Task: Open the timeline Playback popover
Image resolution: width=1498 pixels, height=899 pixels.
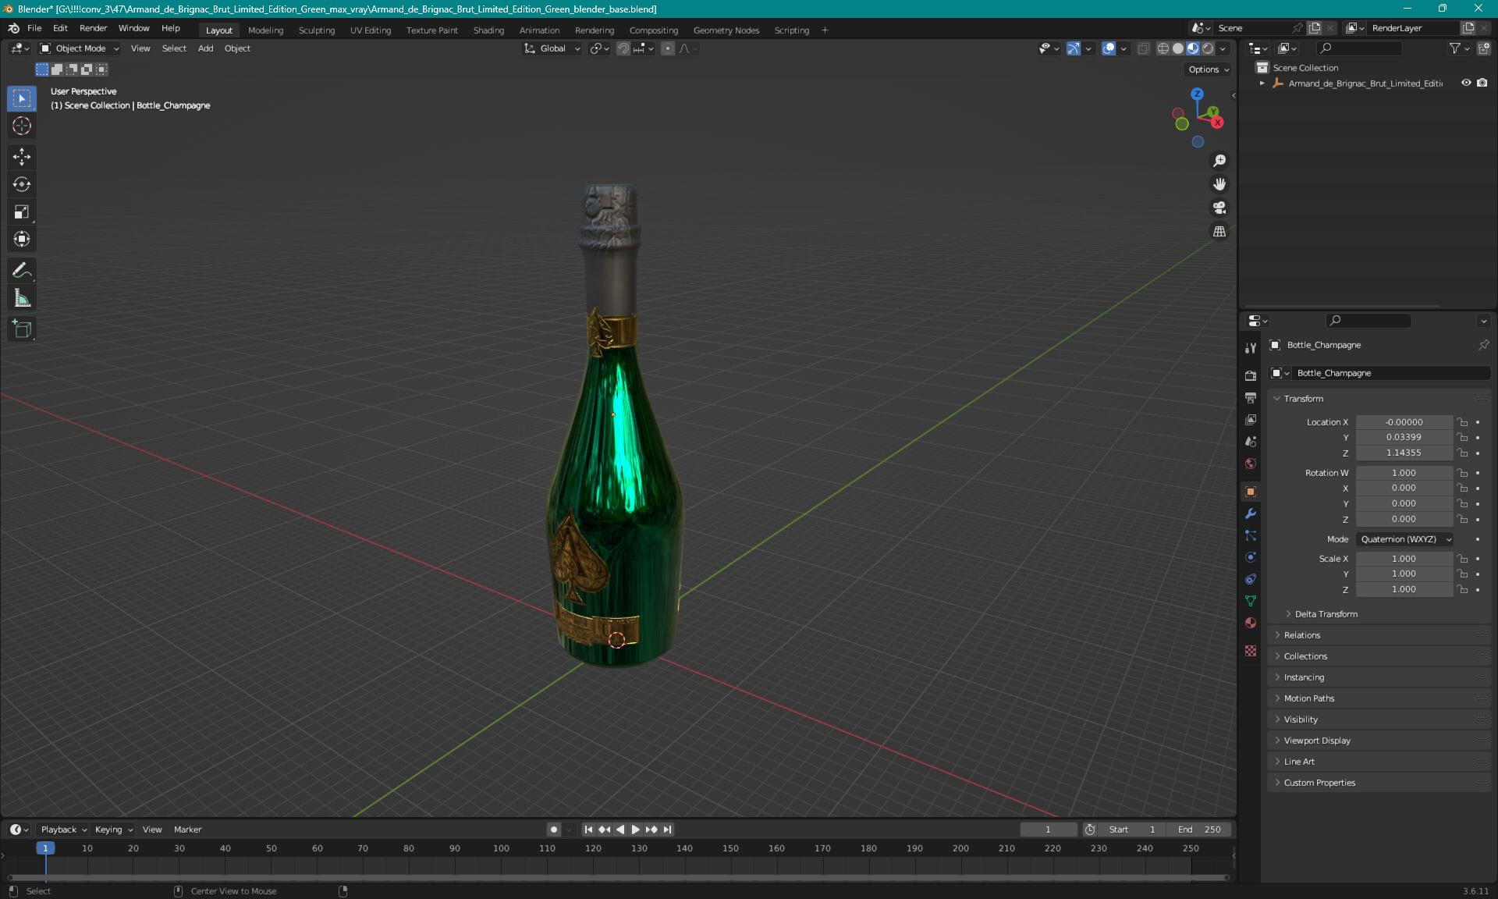Action: coord(63,830)
